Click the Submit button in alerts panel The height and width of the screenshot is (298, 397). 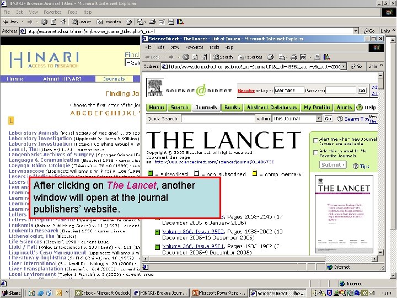coord(332,164)
